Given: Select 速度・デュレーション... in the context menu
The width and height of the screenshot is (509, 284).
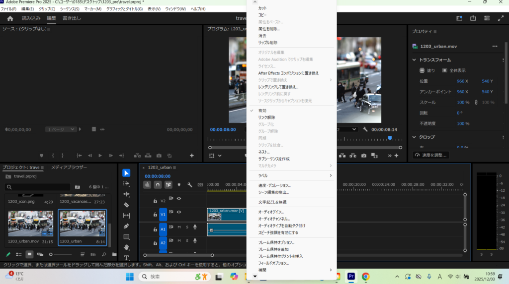Looking at the screenshot, I should (274, 185).
